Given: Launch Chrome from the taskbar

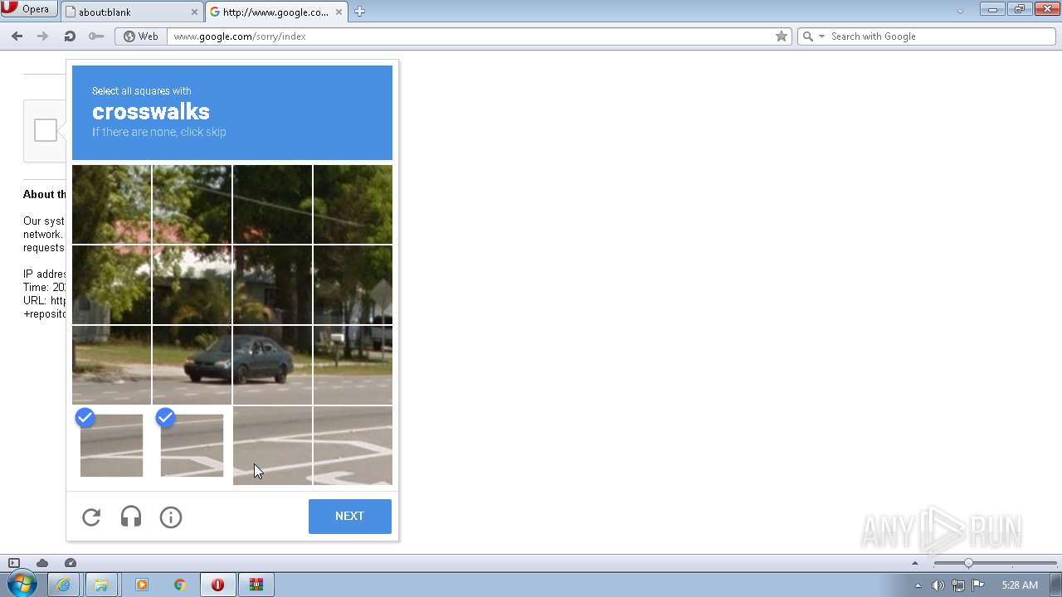Looking at the screenshot, I should (180, 585).
